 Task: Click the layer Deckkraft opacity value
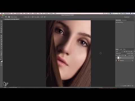132,53
